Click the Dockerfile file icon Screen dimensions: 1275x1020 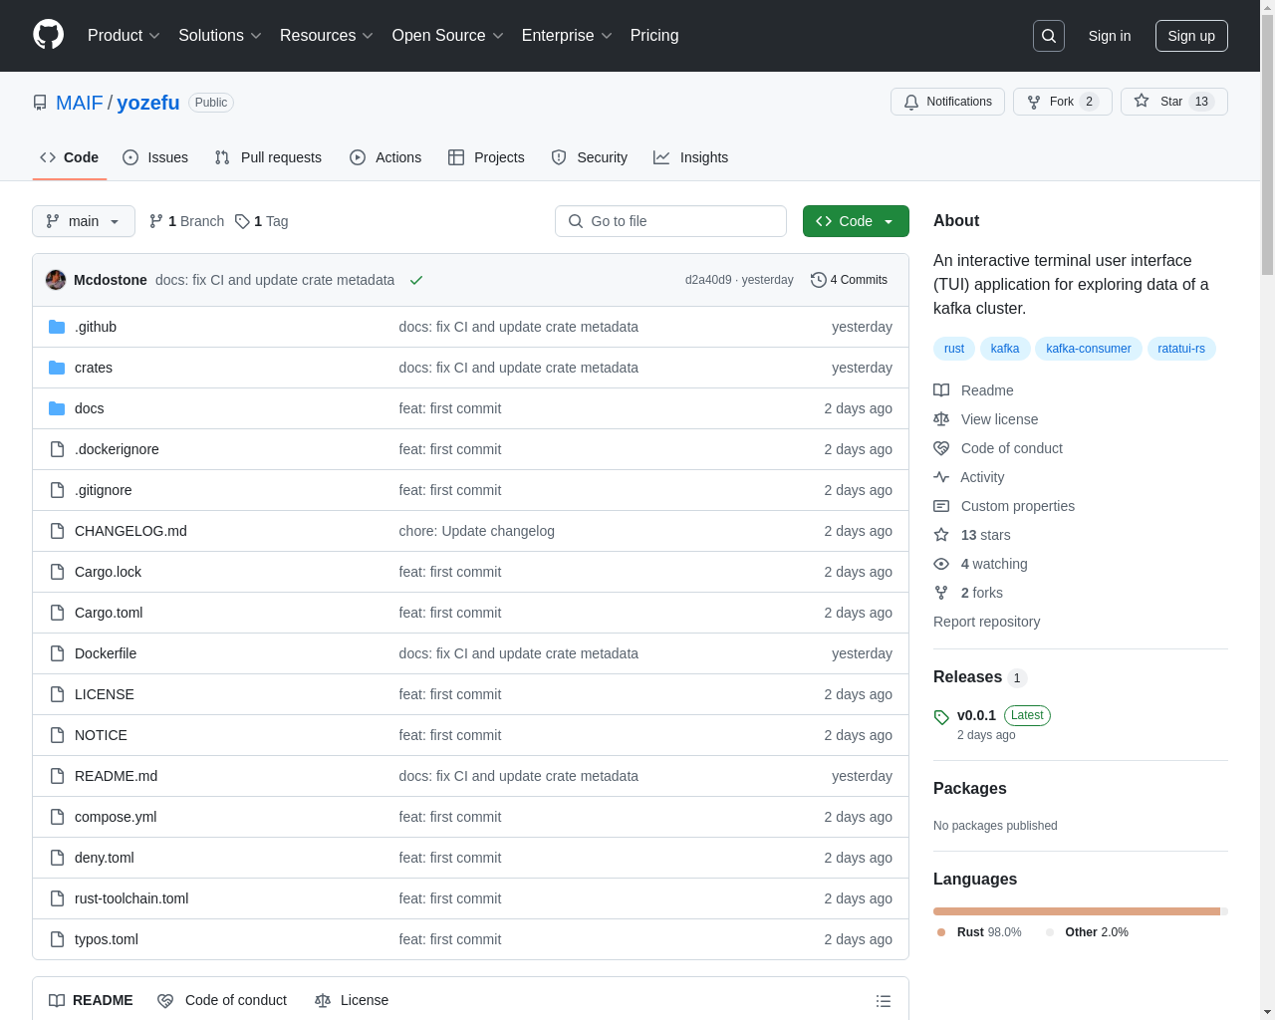click(x=57, y=653)
